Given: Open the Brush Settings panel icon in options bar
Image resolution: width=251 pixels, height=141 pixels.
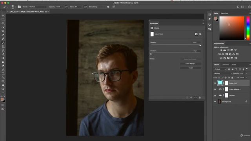Looking at the screenshot, I should click(x=19, y=7).
